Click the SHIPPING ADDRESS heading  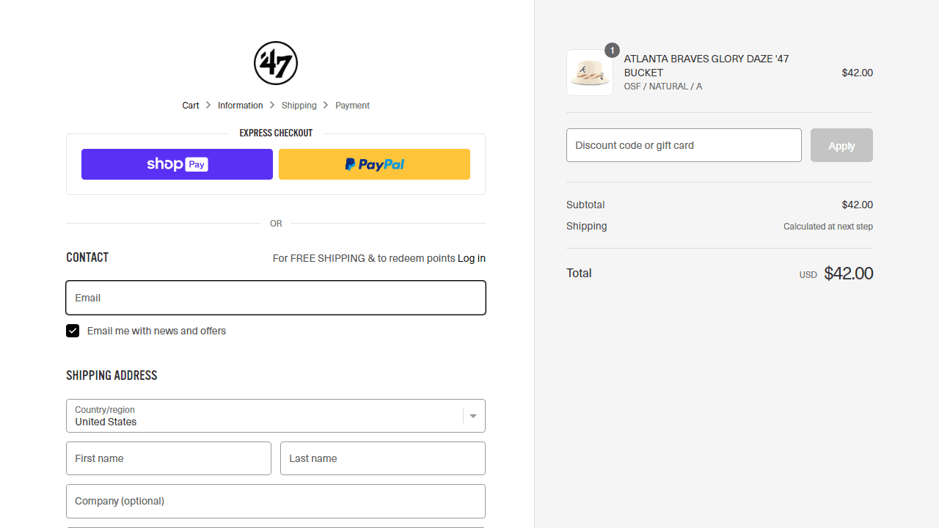(x=112, y=375)
